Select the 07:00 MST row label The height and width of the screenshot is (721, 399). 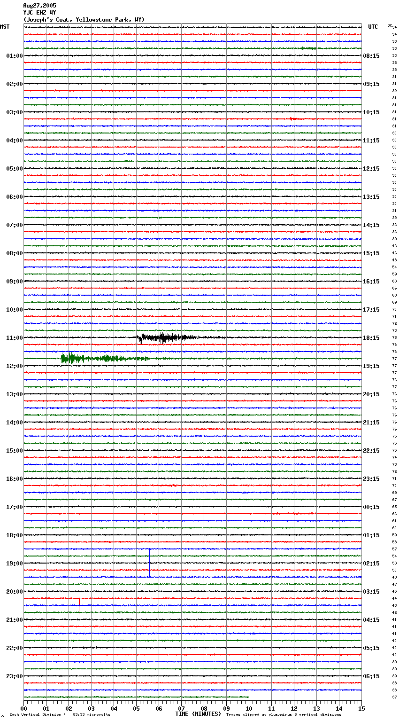pyautogui.click(x=15, y=225)
